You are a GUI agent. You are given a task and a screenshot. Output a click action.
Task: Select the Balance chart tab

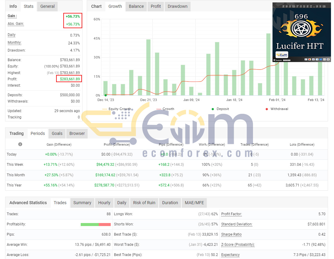(x=136, y=6)
